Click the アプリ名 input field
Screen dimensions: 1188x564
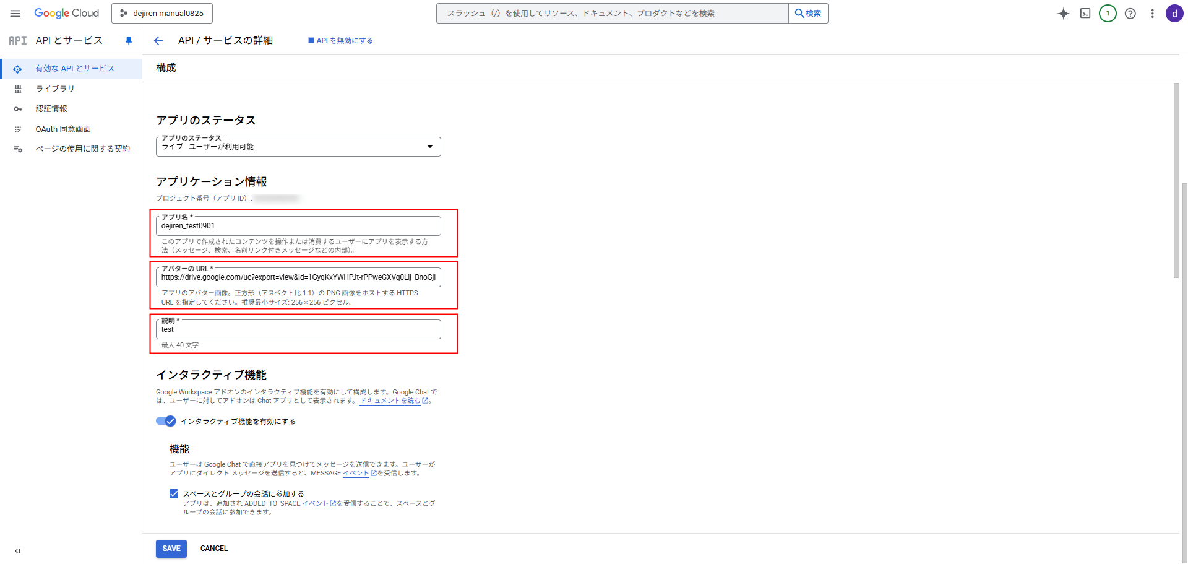298,226
